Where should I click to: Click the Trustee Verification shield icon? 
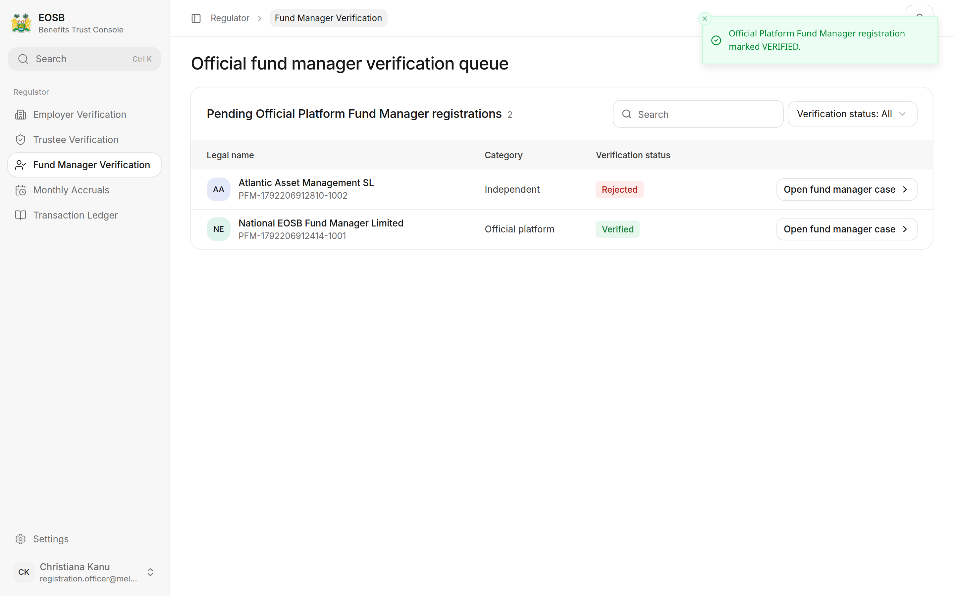pyautogui.click(x=21, y=139)
